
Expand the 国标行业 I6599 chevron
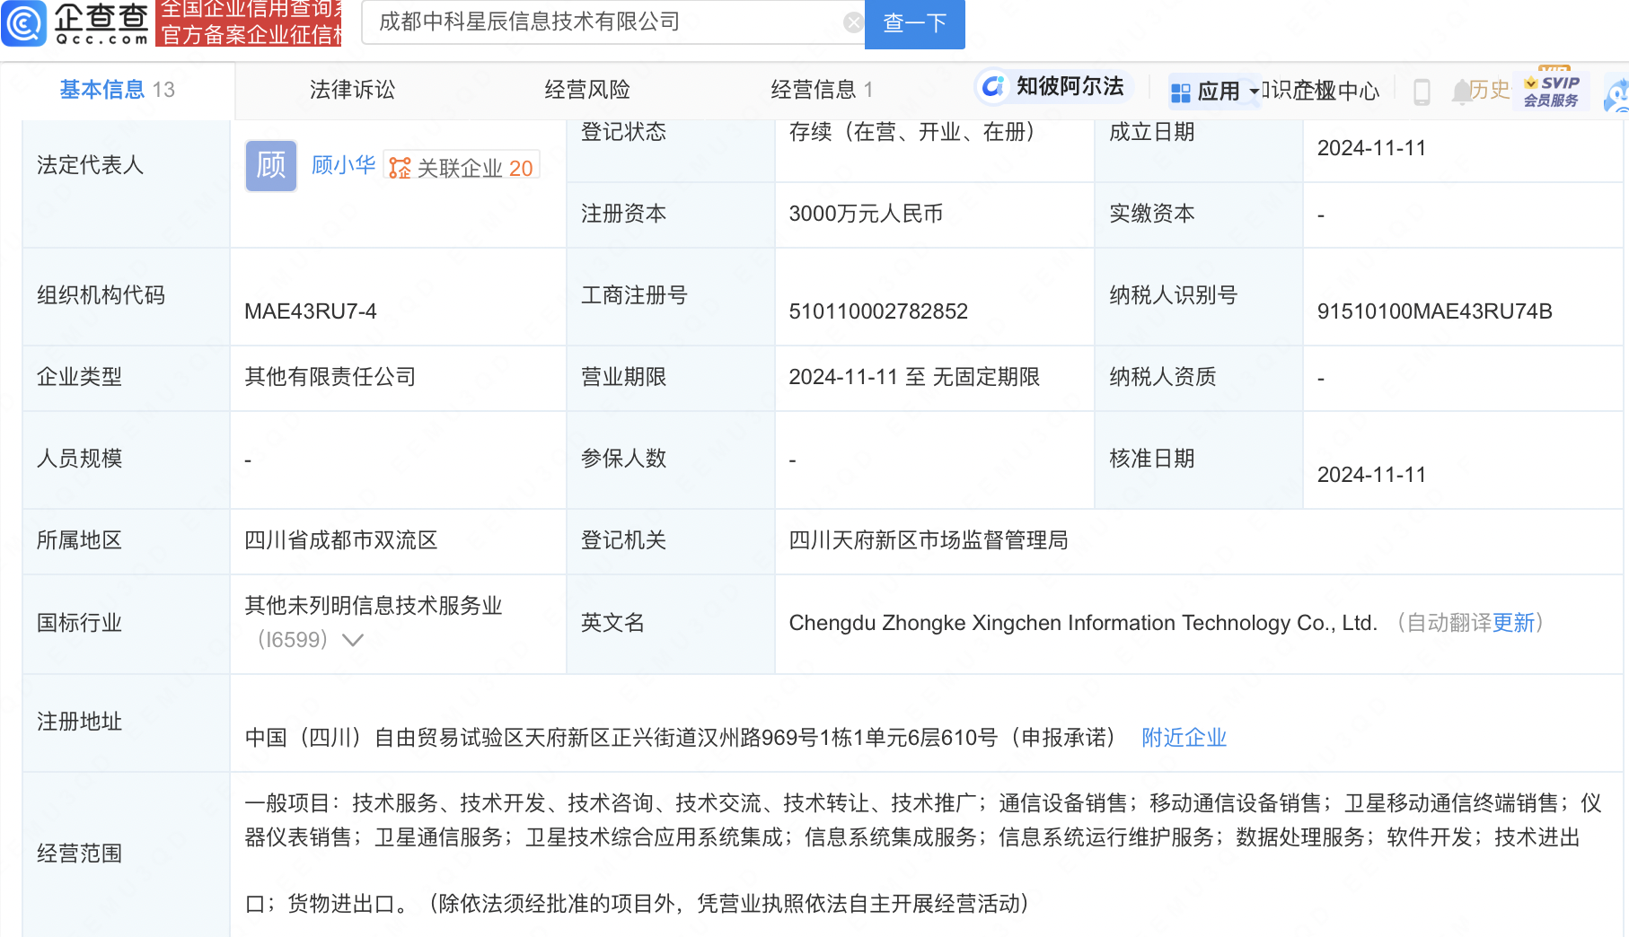(353, 640)
